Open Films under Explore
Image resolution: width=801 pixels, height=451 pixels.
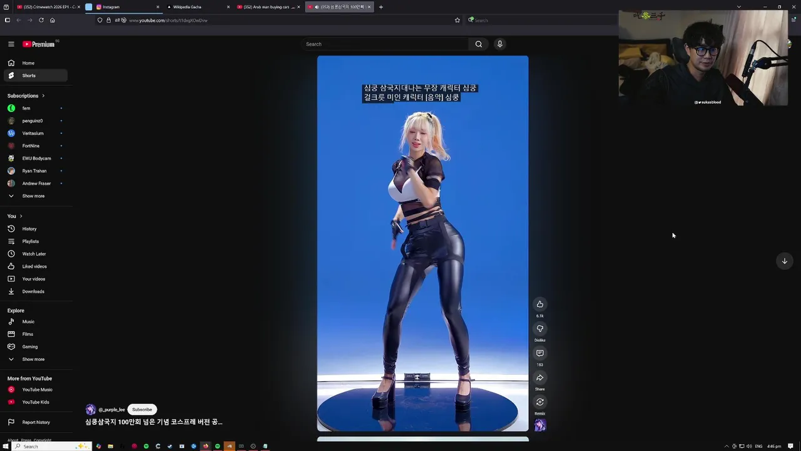(34, 334)
